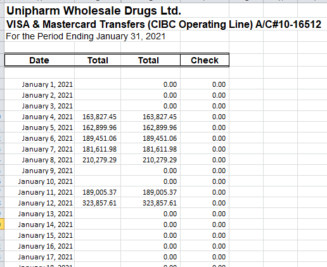
Task: Select the Check value for January 1
Action: [219, 84]
